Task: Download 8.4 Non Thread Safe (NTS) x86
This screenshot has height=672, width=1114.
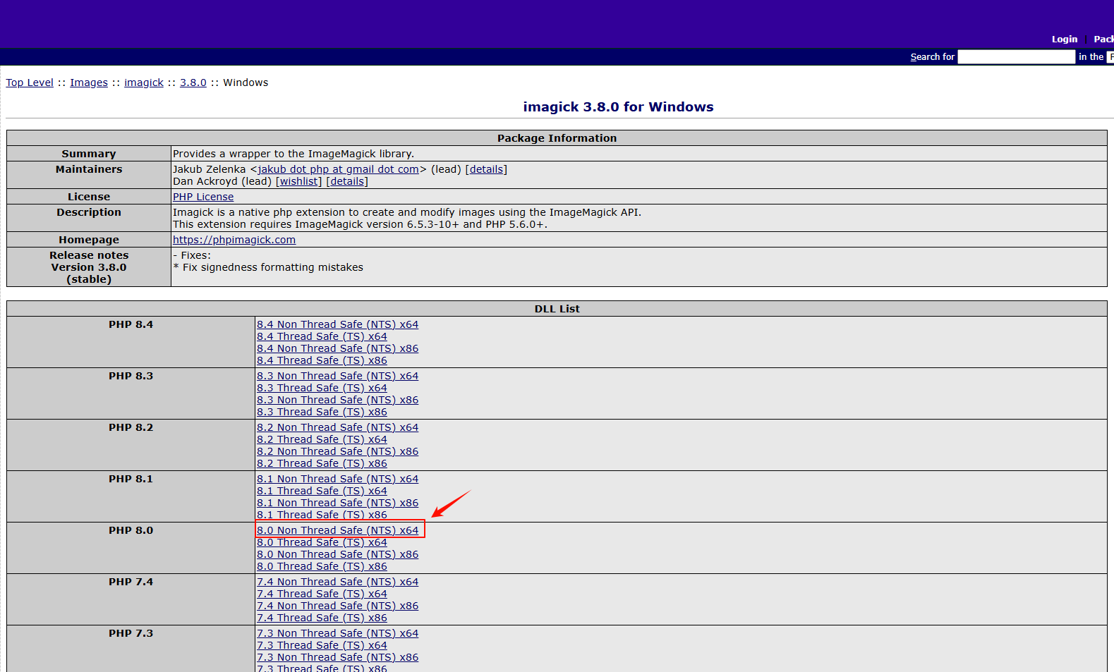Action: pos(337,348)
